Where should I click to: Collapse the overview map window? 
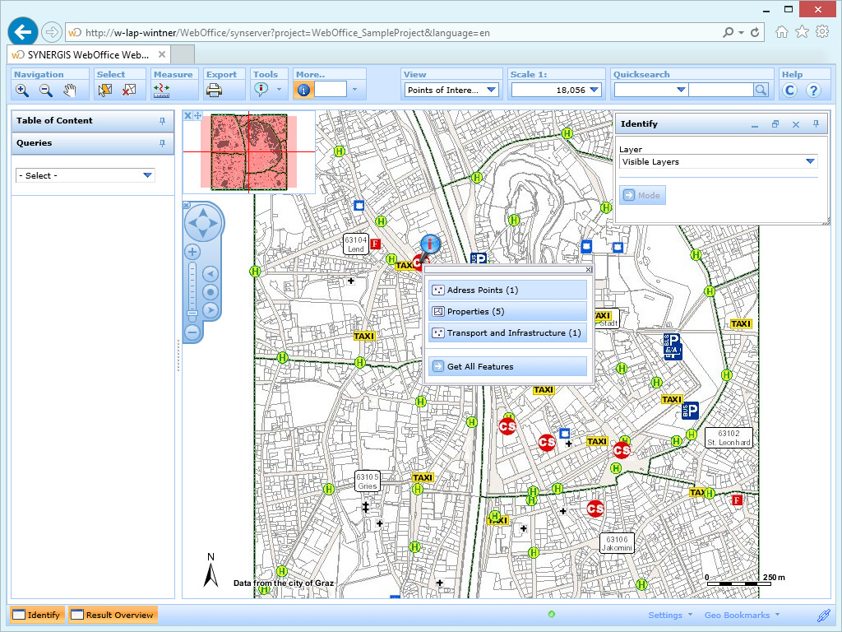(187, 115)
